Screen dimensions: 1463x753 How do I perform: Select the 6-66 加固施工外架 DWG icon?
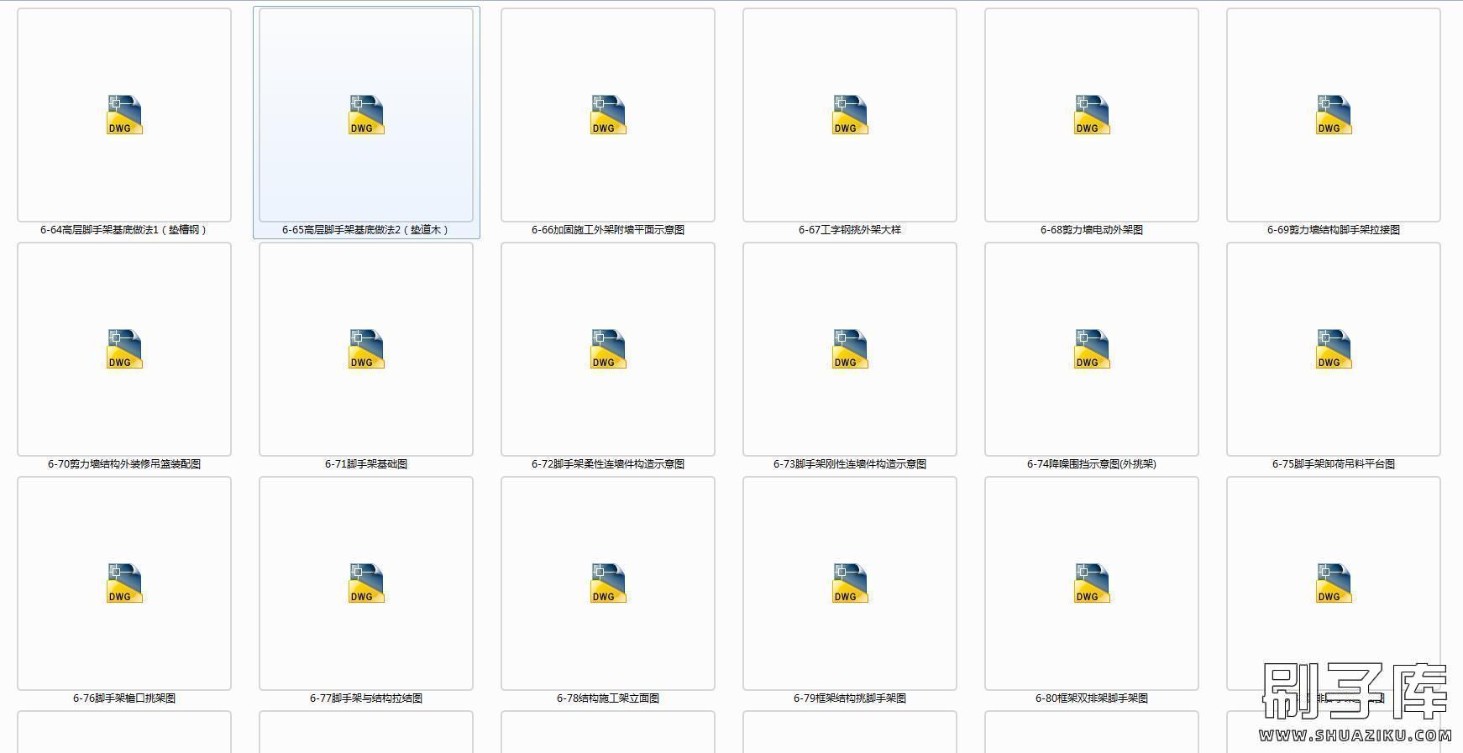click(608, 115)
